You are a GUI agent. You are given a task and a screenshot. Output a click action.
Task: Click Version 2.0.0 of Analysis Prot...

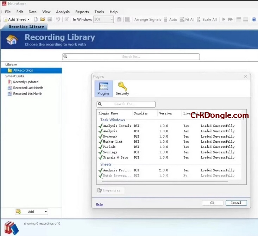[164, 170]
